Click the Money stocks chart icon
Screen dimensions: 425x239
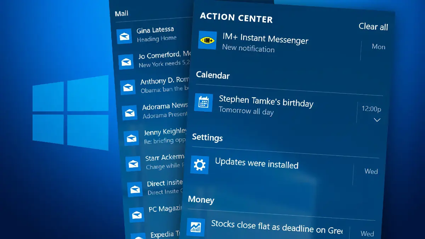pos(195,226)
